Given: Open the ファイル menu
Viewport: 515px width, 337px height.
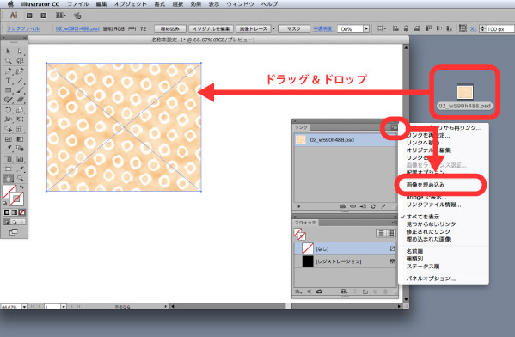Looking at the screenshot, I should 78,4.
